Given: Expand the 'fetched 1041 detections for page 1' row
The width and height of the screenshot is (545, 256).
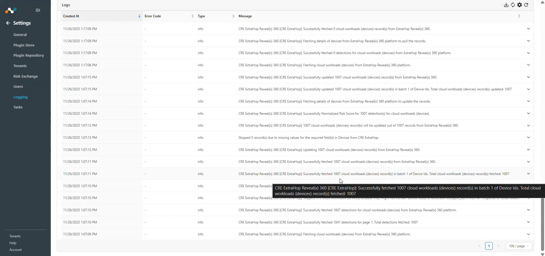Looking at the screenshot, I should click(529, 222).
